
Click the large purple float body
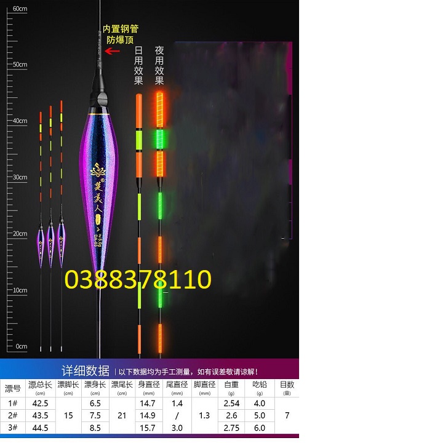click(98, 185)
